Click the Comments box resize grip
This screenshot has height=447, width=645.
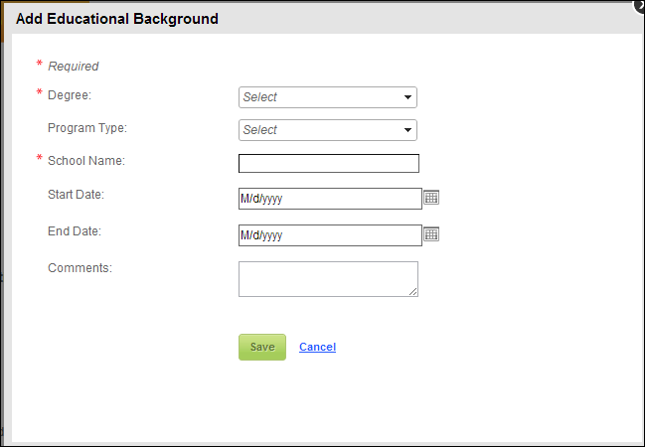point(413,292)
